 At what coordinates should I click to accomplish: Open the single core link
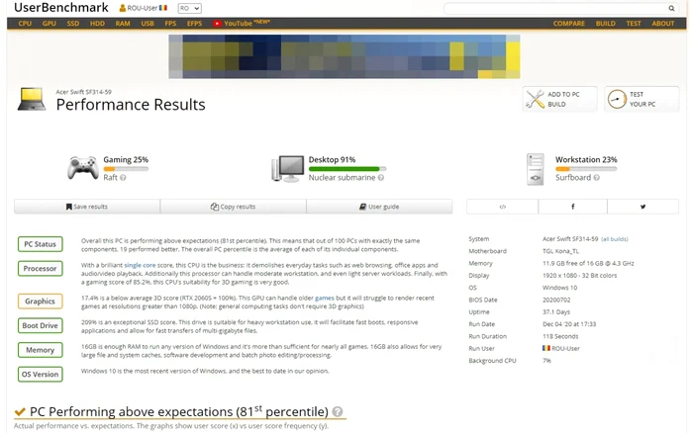(140, 265)
